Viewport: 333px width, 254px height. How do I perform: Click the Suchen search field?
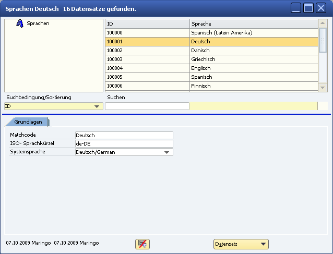click(x=147, y=106)
